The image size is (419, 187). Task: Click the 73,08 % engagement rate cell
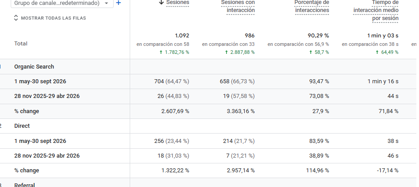point(319,96)
